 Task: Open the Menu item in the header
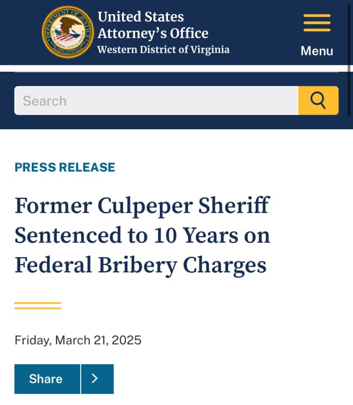tap(317, 50)
